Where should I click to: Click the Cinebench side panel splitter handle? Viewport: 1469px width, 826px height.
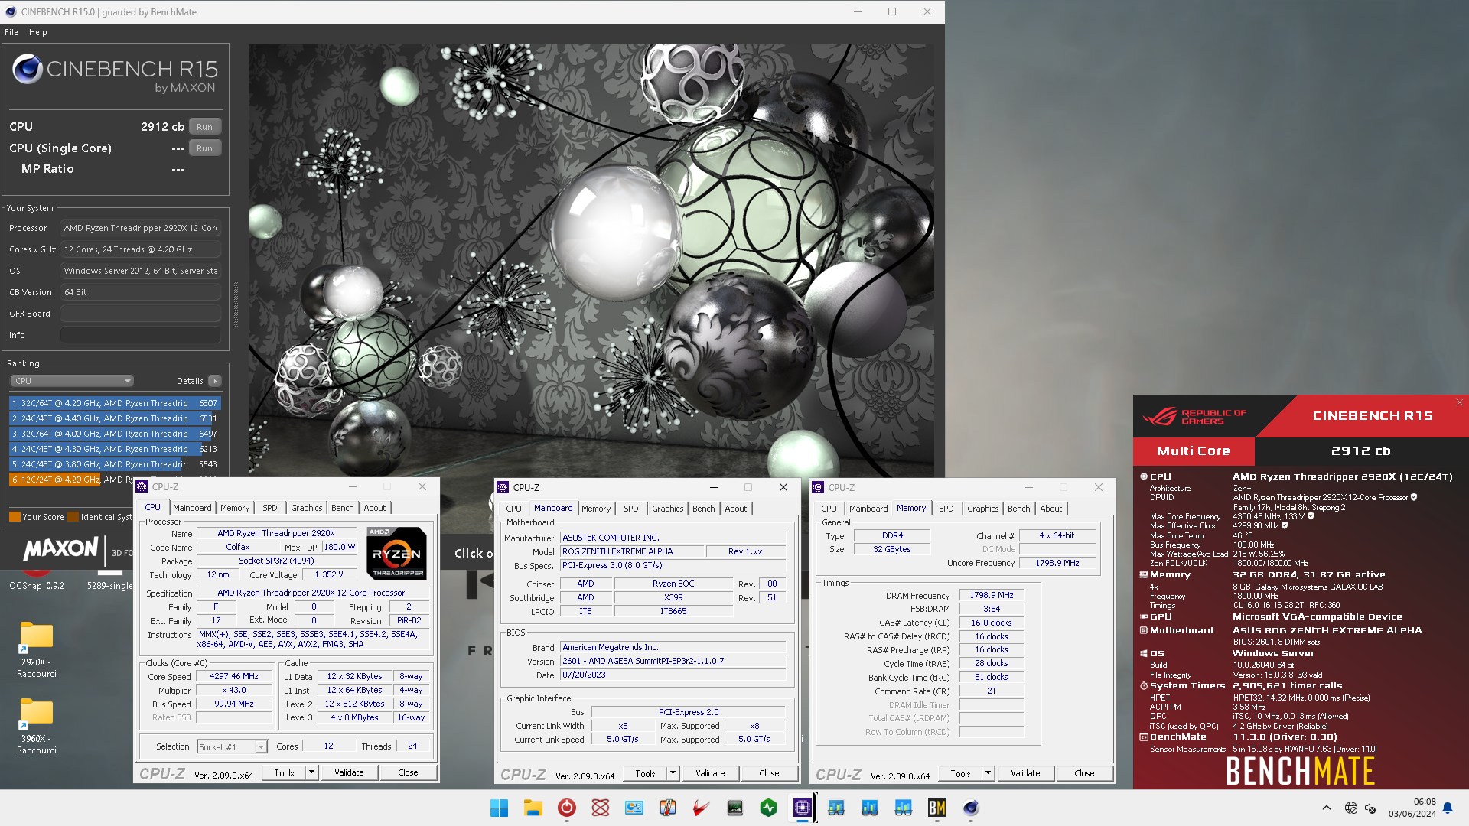point(236,304)
